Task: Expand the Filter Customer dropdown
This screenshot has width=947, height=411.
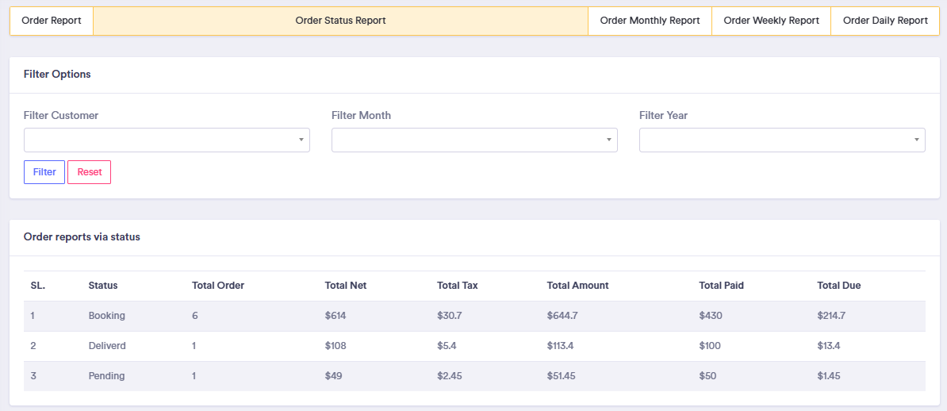Action: (x=167, y=140)
